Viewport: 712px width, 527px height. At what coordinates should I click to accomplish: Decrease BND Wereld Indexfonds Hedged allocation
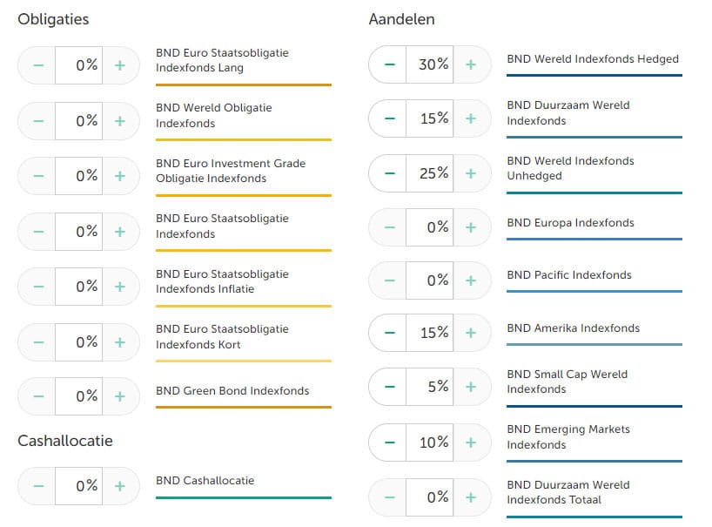tap(389, 64)
